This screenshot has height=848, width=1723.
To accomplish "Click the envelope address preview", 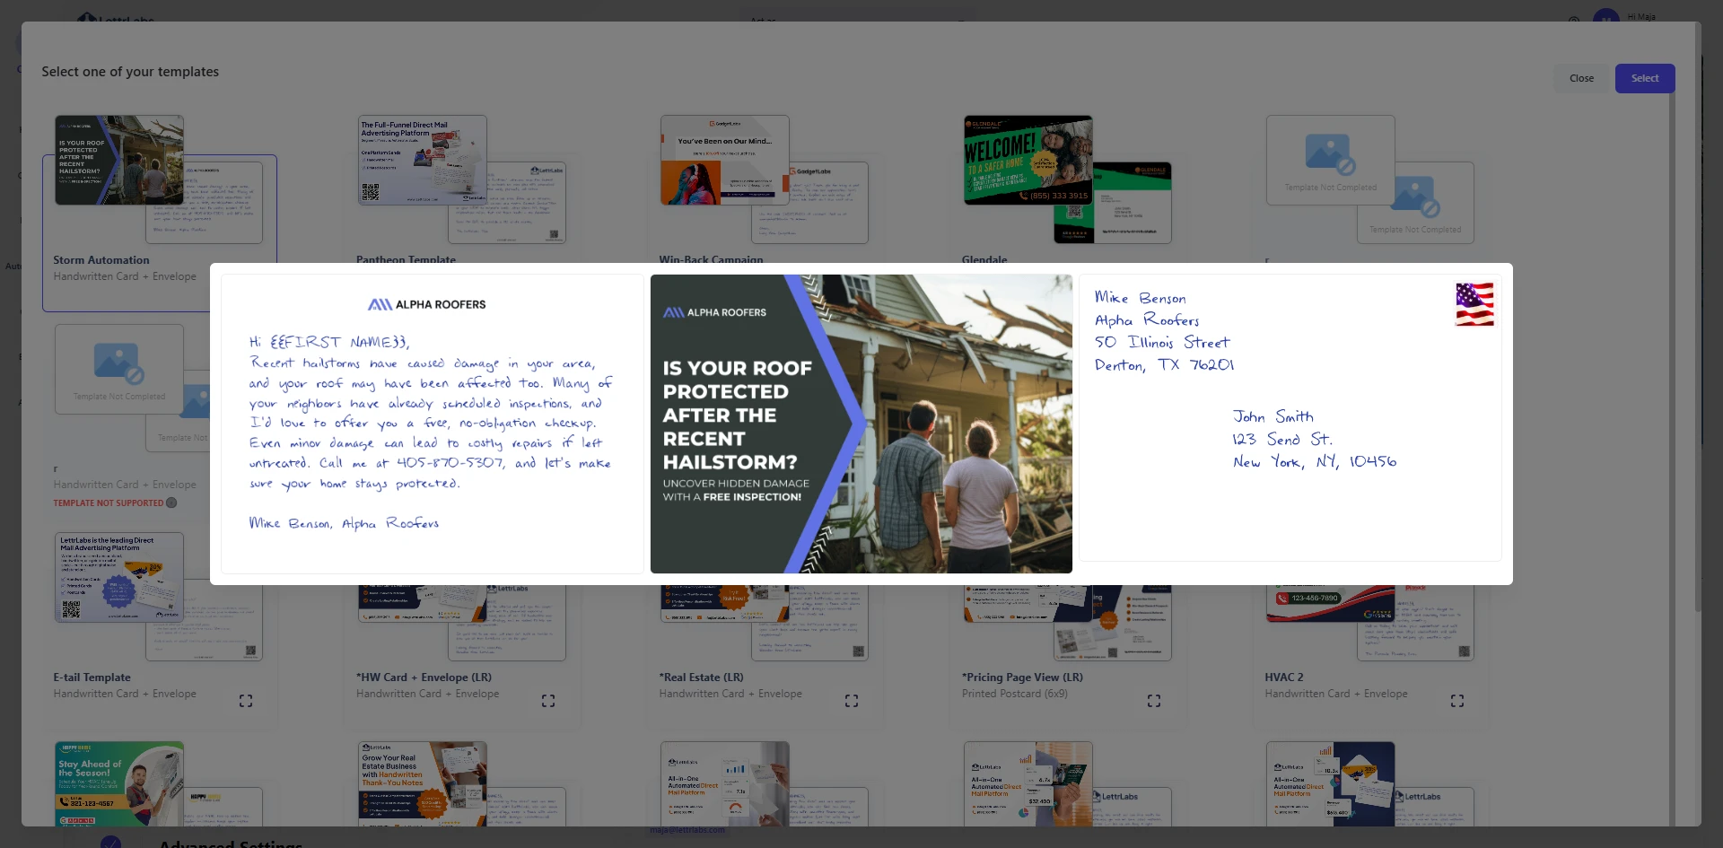I will (1290, 418).
